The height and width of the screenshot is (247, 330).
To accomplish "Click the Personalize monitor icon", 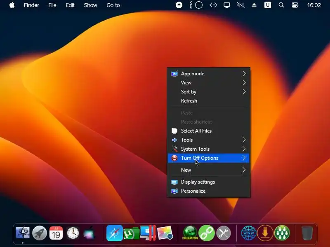I will [x=174, y=191].
